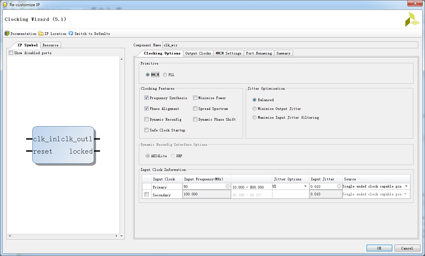Clear the Input Jitter value icon
Viewport: 425px width, 256px height.
click(339, 187)
